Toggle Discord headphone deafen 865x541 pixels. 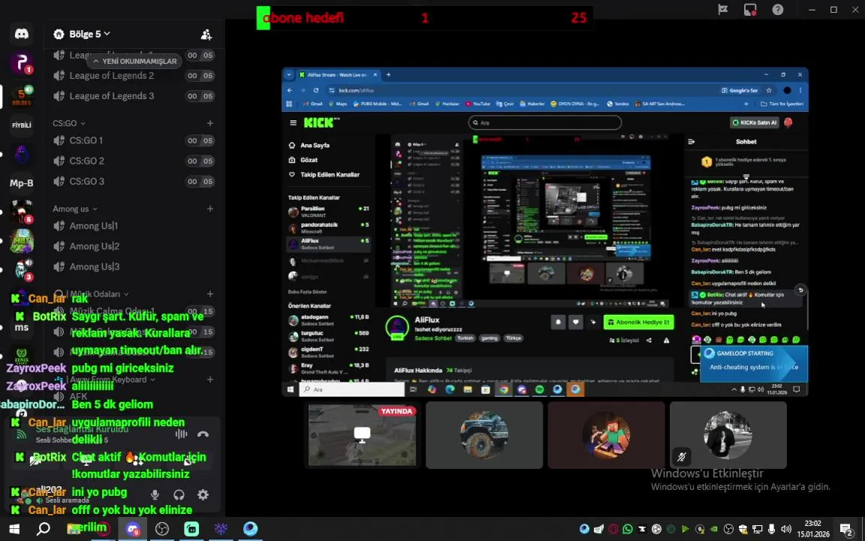point(179,494)
